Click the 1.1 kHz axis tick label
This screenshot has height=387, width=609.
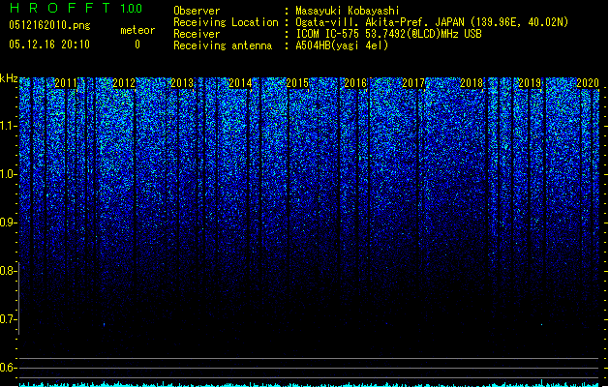point(9,126)
